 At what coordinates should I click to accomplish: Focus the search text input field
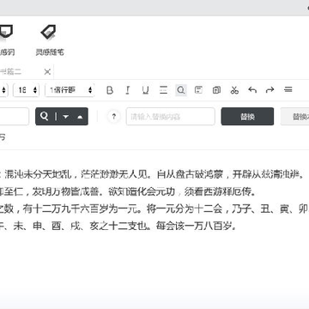tap(15, 117)
